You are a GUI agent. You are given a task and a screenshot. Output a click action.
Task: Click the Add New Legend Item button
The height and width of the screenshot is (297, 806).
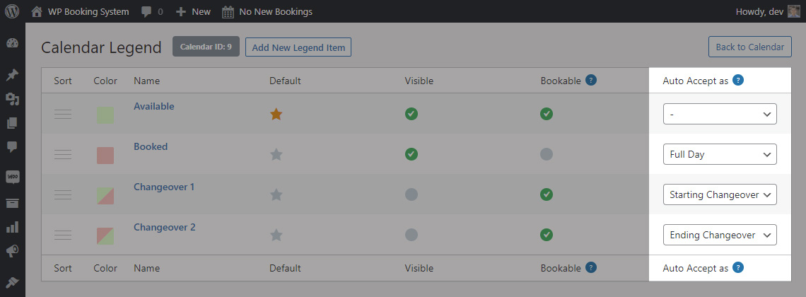298,47
